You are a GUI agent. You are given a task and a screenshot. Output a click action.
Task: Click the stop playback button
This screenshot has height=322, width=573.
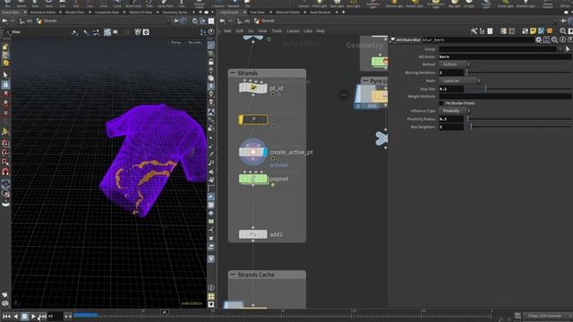pyautogui.click(x=24, y=316)
